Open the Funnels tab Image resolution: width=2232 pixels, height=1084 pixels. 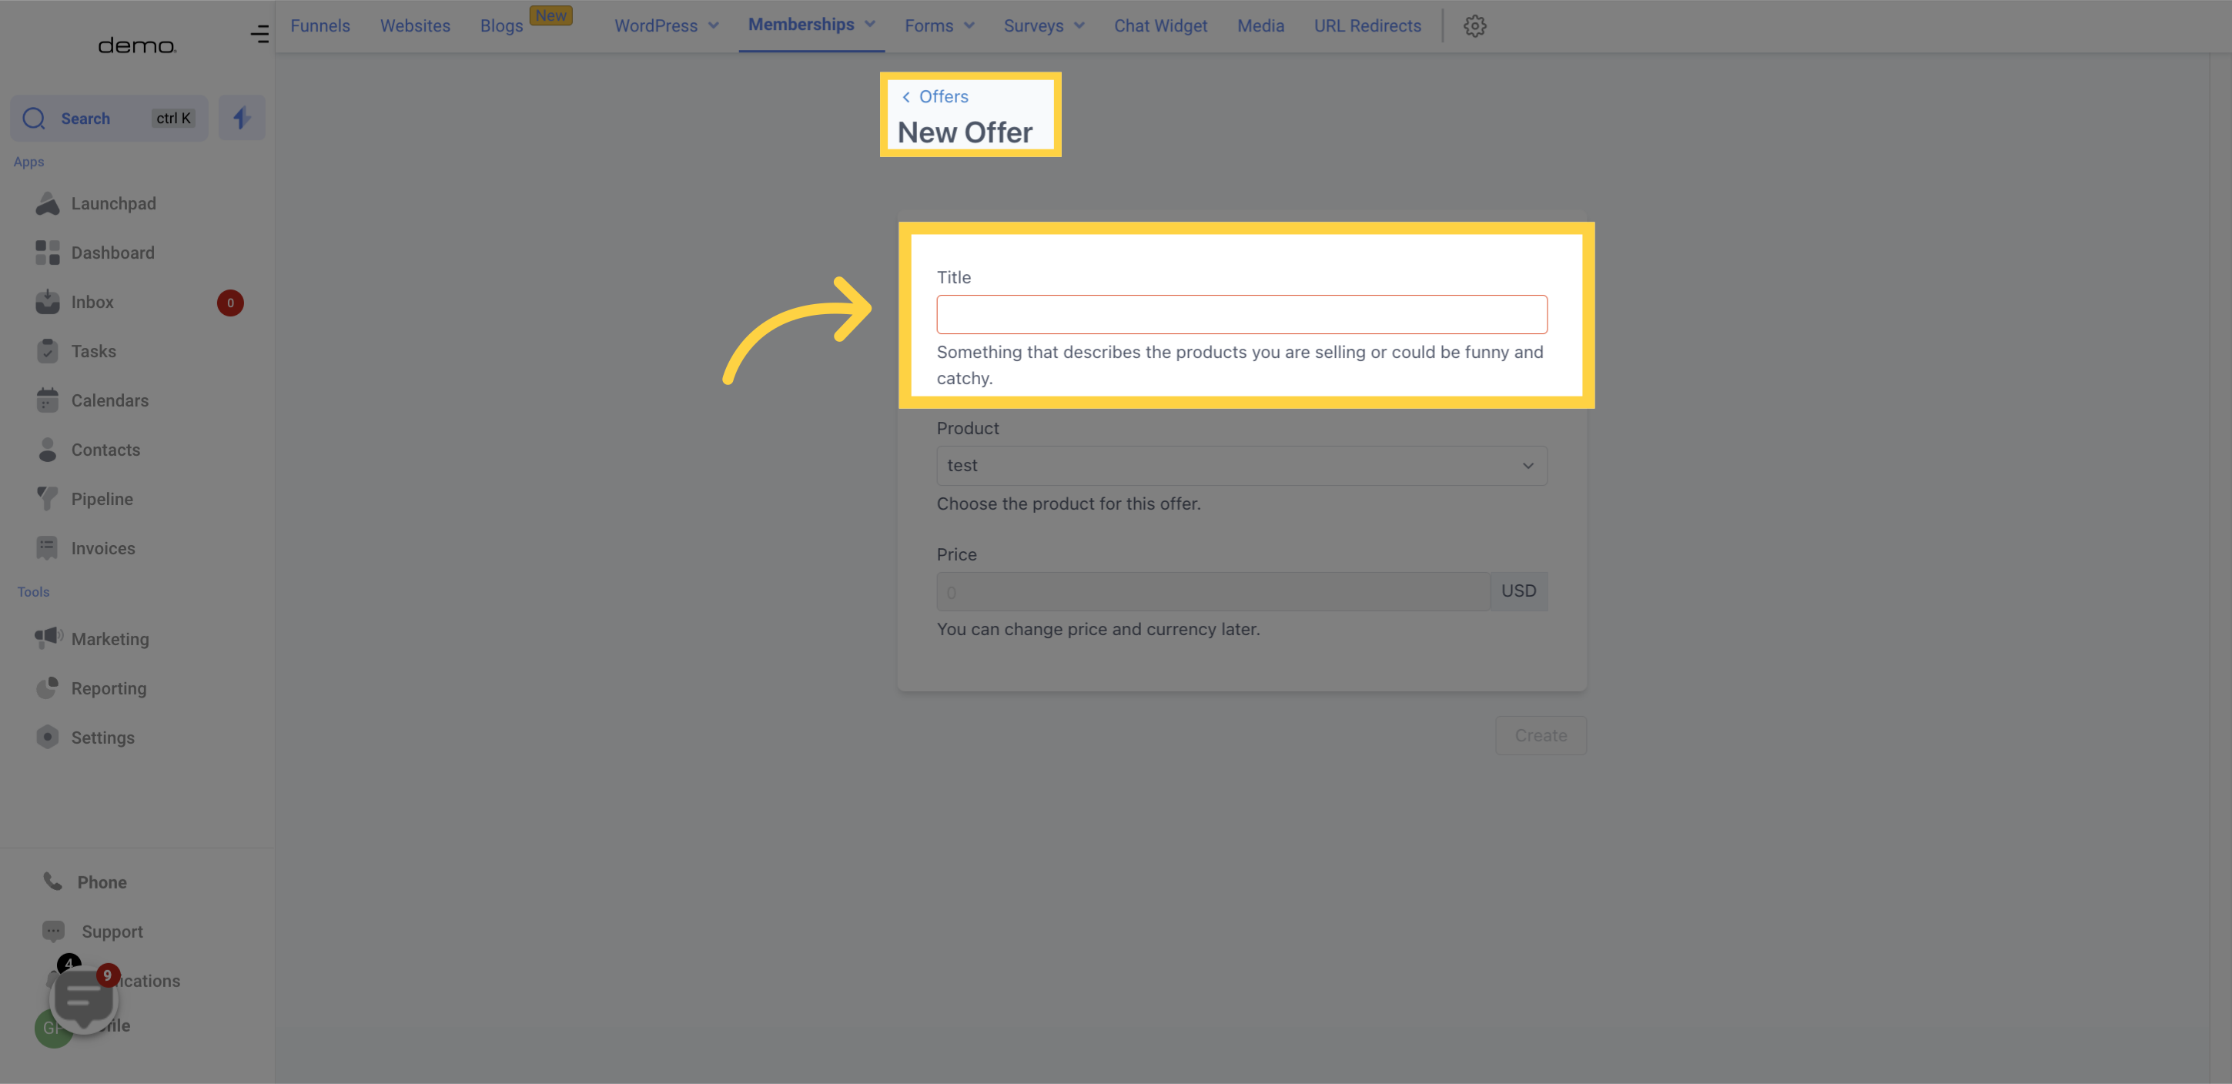click(320, 26)
